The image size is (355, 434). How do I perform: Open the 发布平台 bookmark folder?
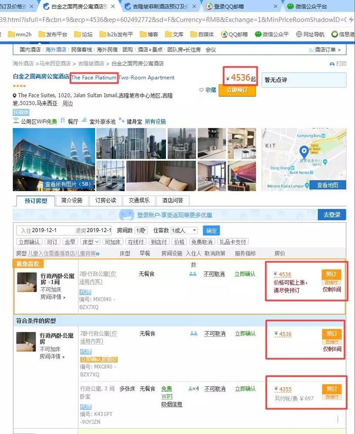[53, 34]
